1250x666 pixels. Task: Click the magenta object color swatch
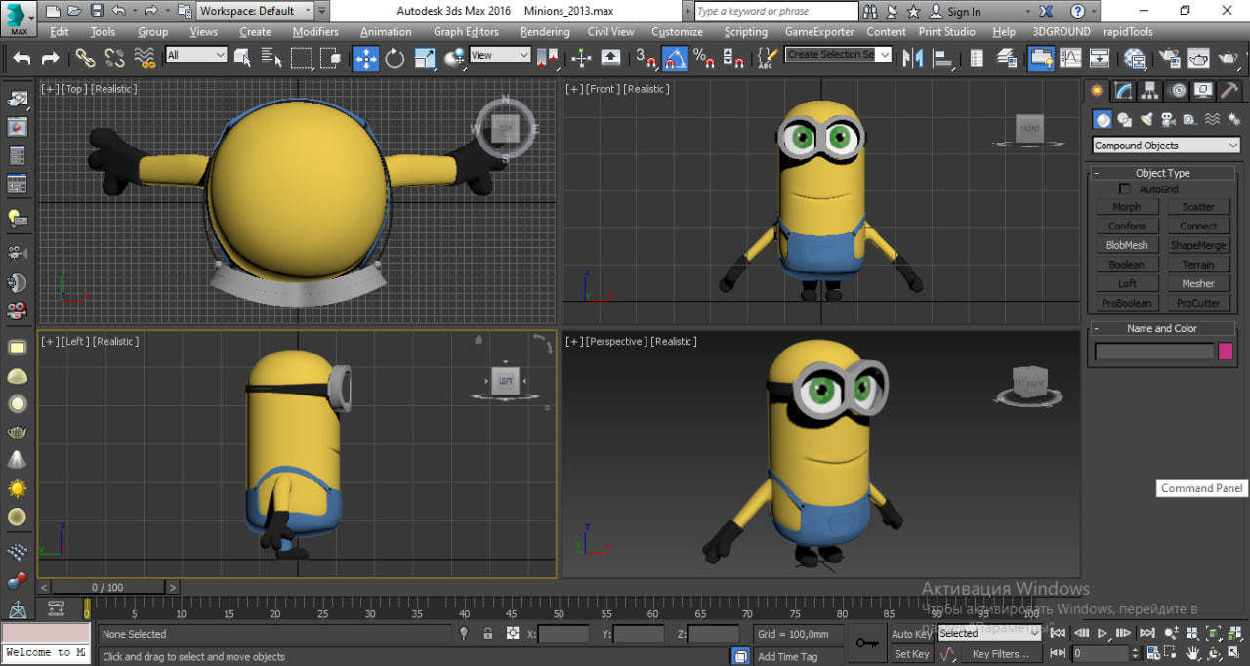pos(1226,352)
